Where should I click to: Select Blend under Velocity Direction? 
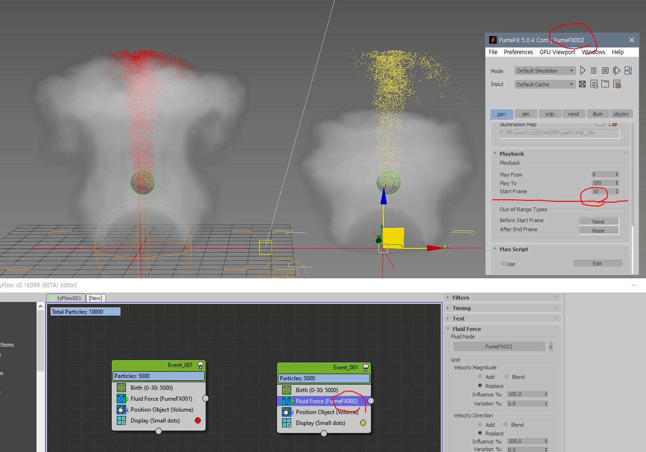pyautogui.click(x=506, y=424)
